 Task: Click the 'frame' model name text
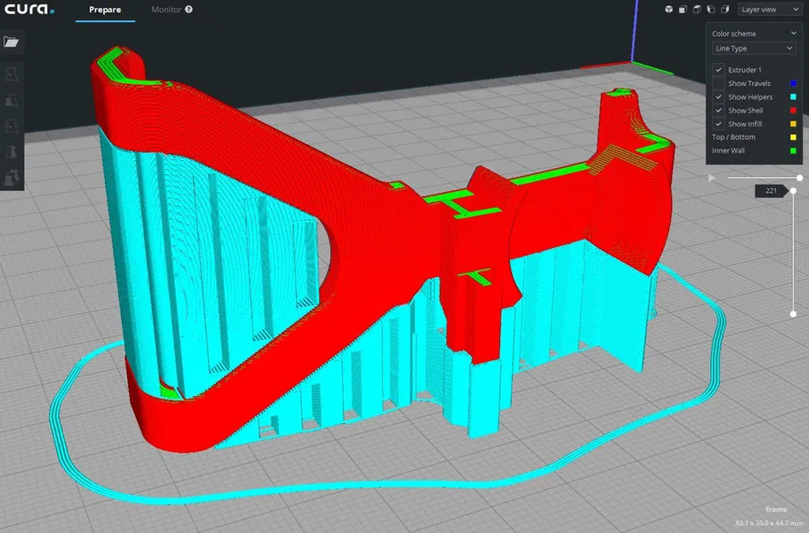click(776, 509)
